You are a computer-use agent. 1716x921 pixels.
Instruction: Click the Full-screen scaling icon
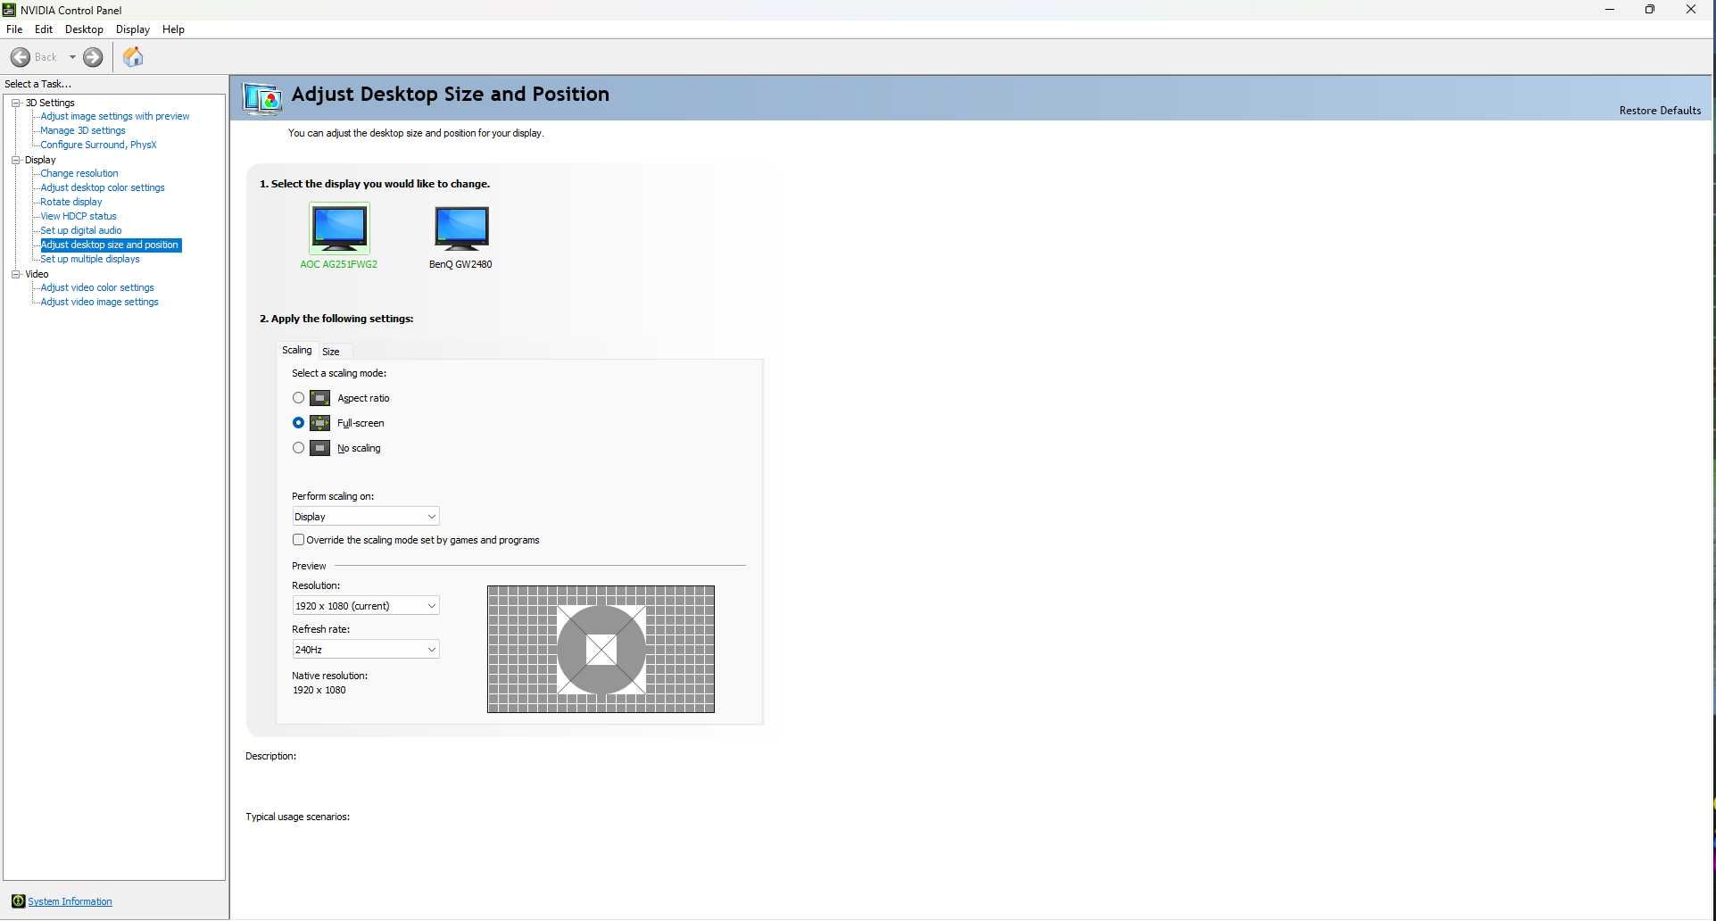(319, 423)
